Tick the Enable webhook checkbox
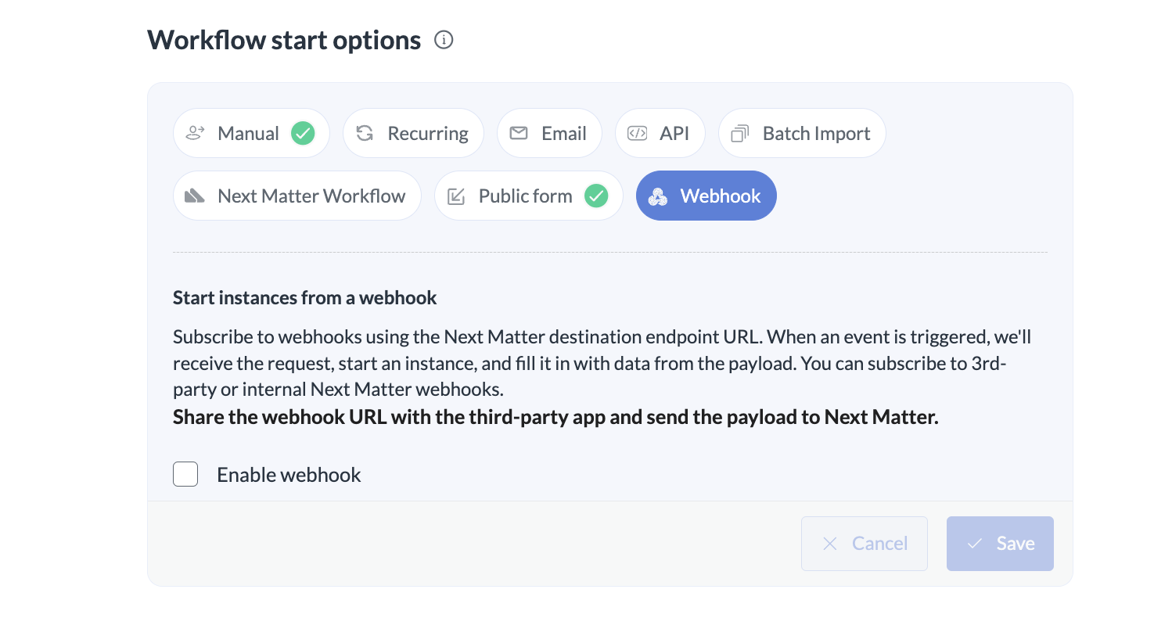This screenshot has width=1172, height=618. (185, 474)
